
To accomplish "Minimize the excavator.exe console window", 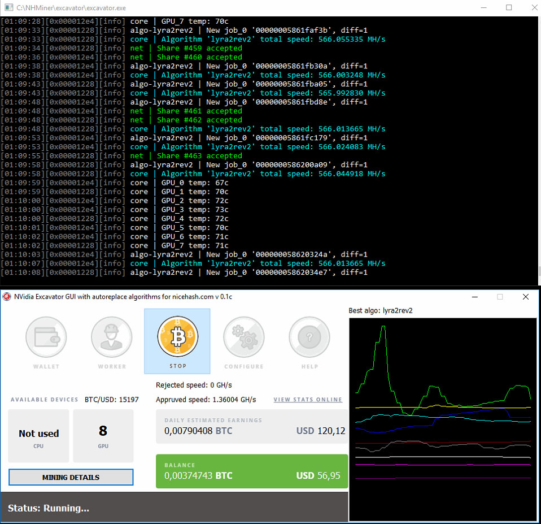I will tap(484, 7).
